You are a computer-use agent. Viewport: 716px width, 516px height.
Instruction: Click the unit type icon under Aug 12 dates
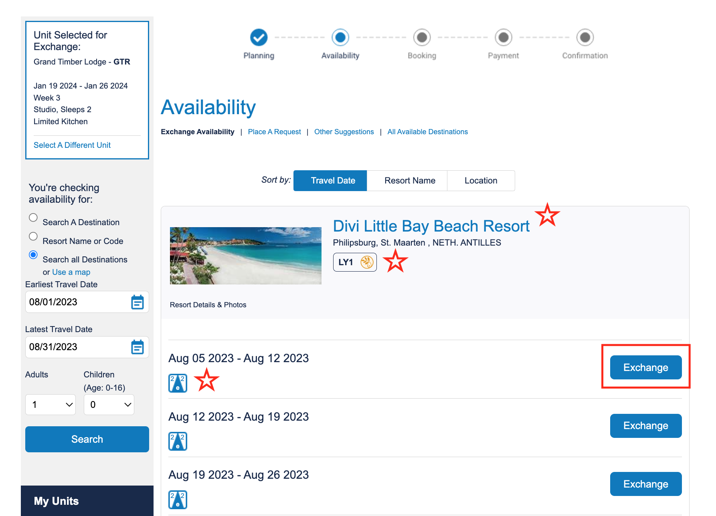pos(178,441)
